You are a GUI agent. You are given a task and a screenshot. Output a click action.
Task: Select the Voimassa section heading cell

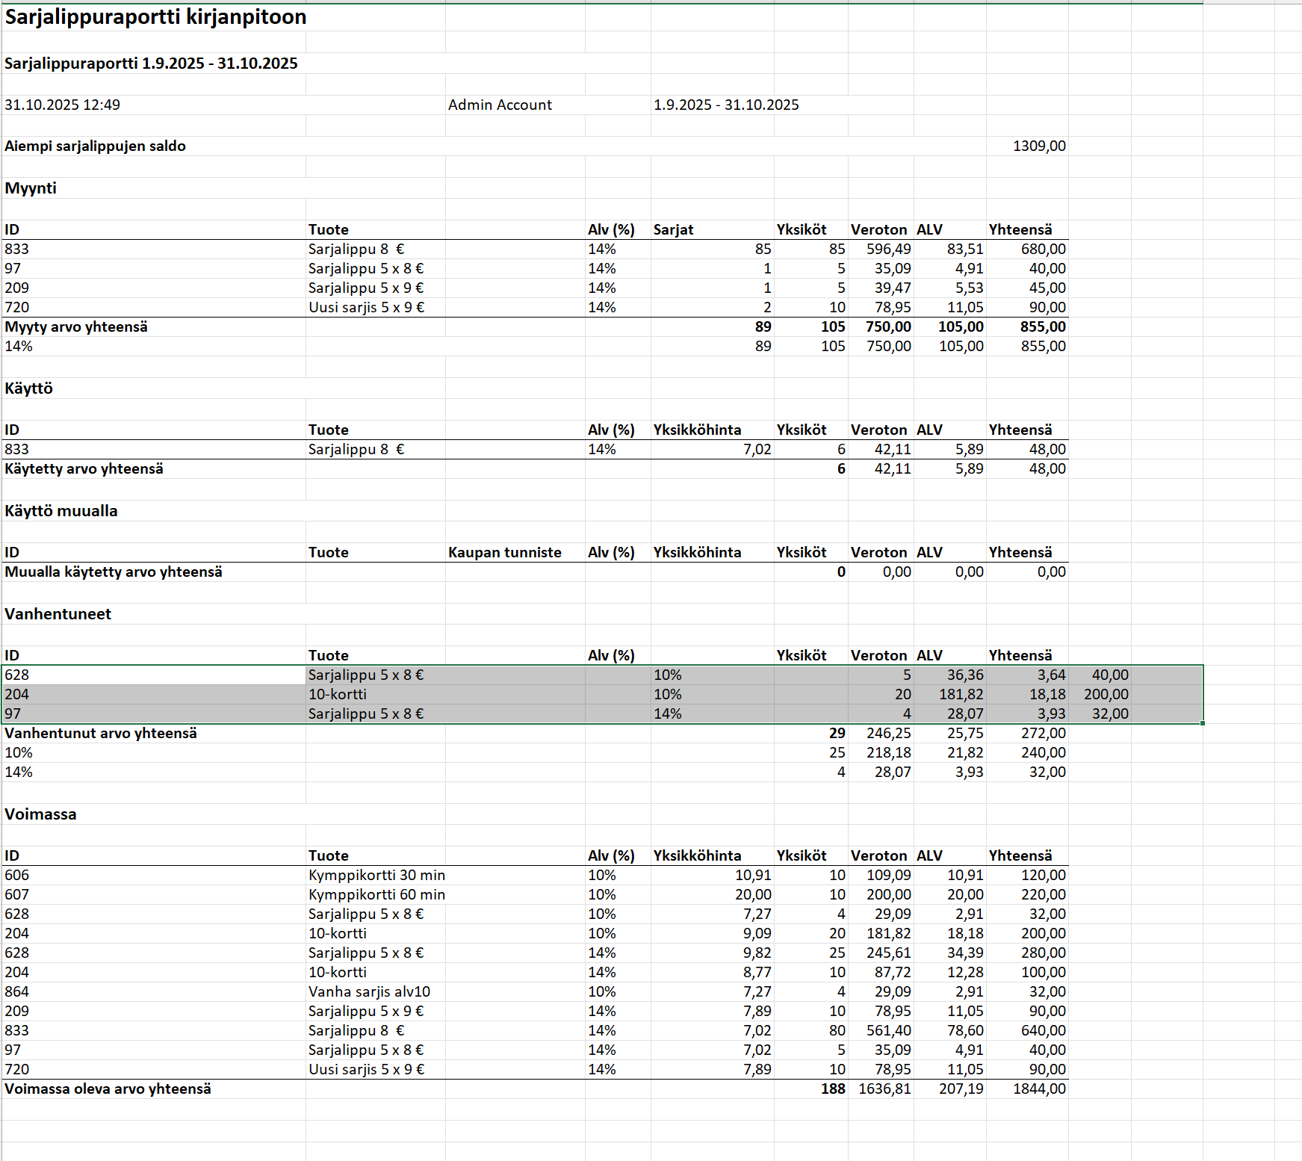pyautogui.click(x=40, y=814)
